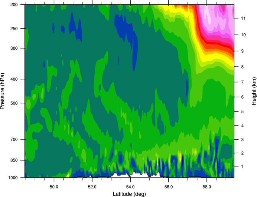Click the height label 10
This screenshot has height=197, width=257.
pyautogui.click(x=243, y=35)
